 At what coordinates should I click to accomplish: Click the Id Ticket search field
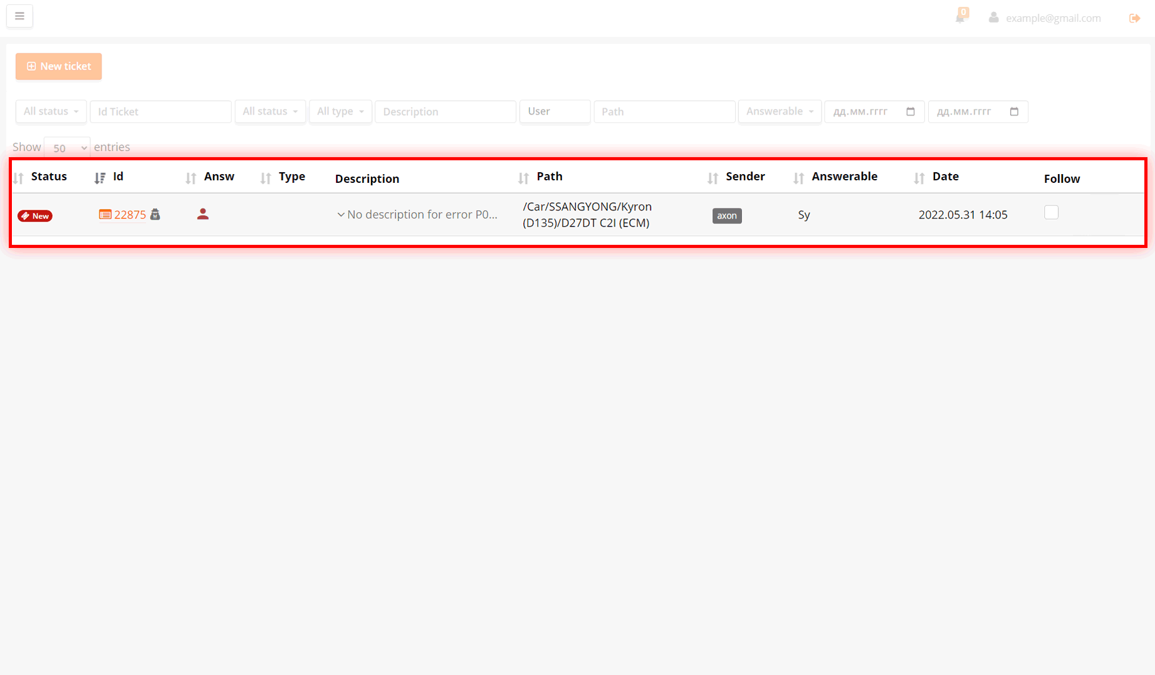(x=160, y=111)
